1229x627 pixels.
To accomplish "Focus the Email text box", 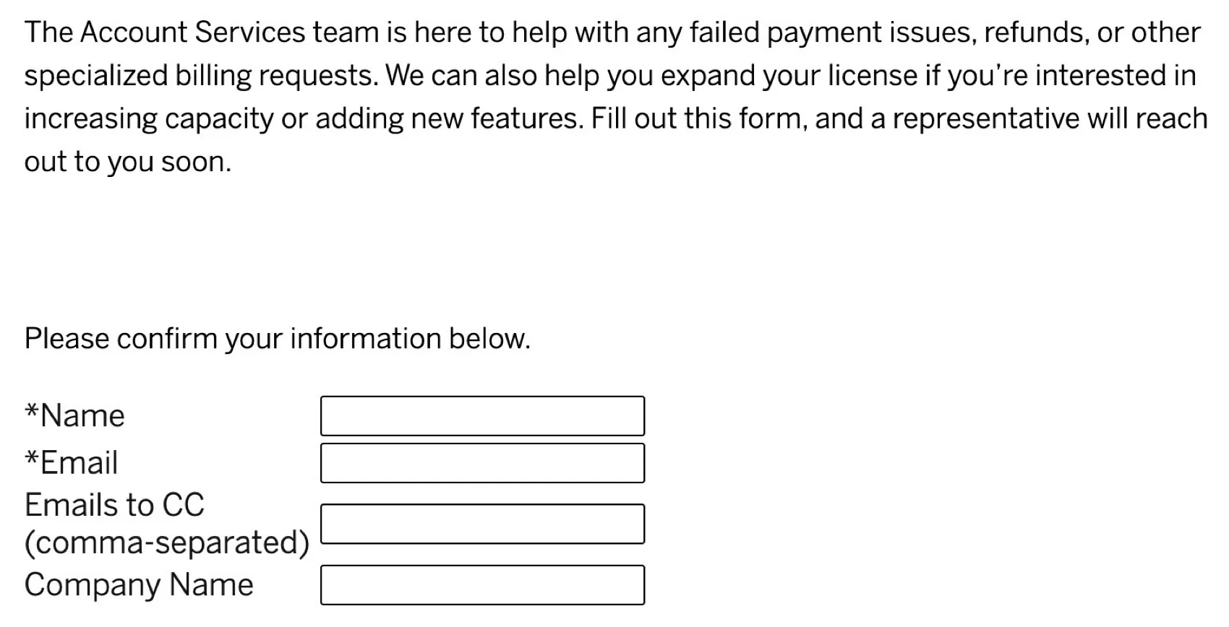I will pos(482,463).
